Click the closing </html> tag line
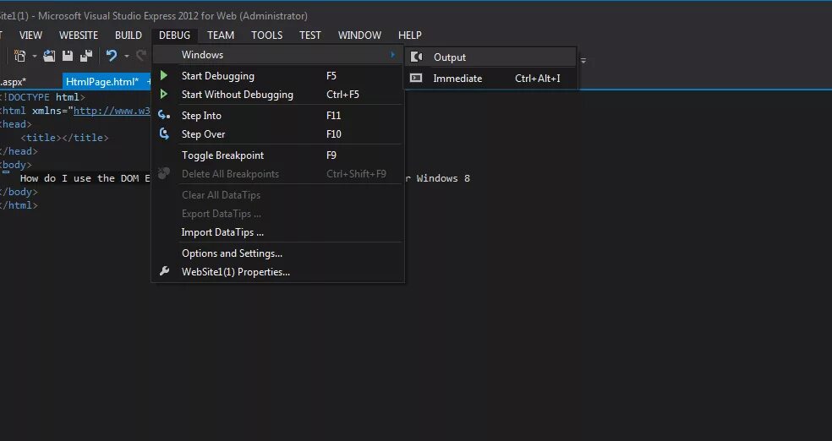This screenshot has height=441, width=832. point(19,205)
